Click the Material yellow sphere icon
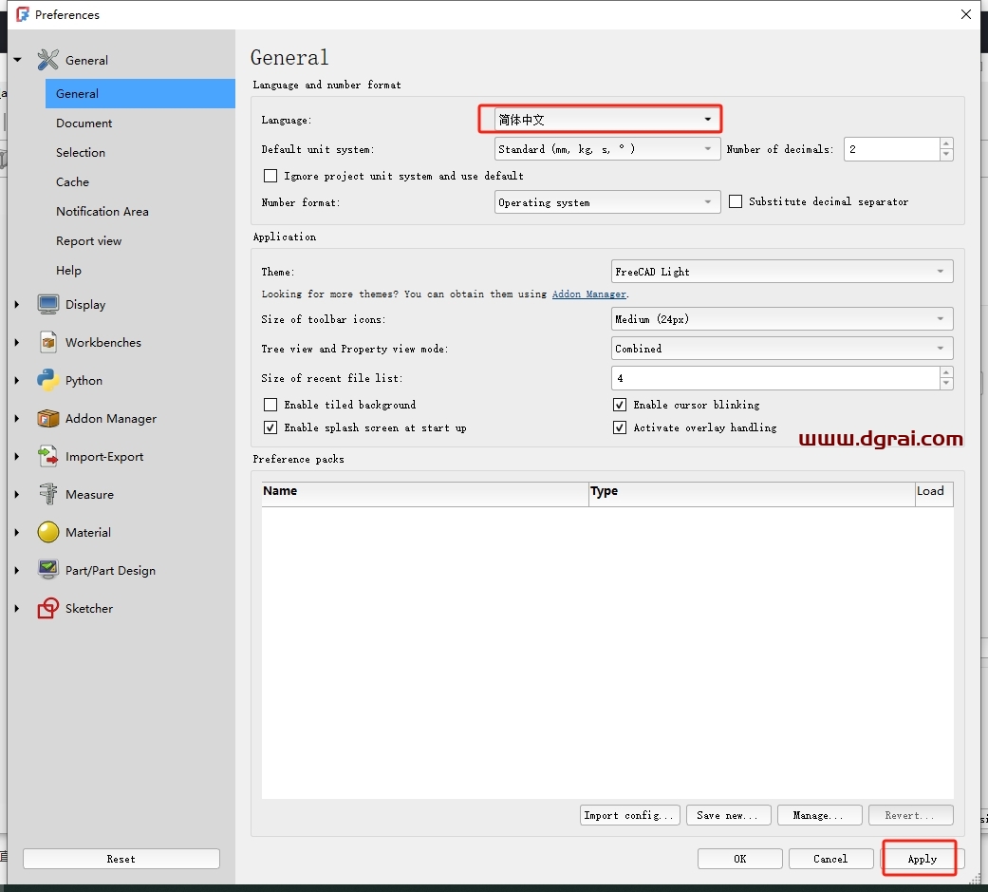This screenshot has height=892, width=988. [x=47, y=532]
